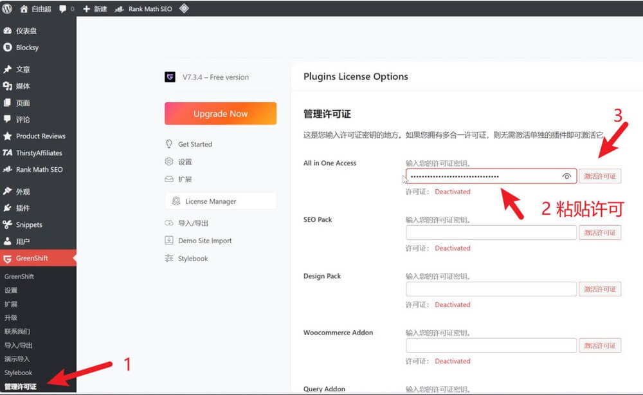Open 联系我们 in GreenShift submenu

[17, 331]
